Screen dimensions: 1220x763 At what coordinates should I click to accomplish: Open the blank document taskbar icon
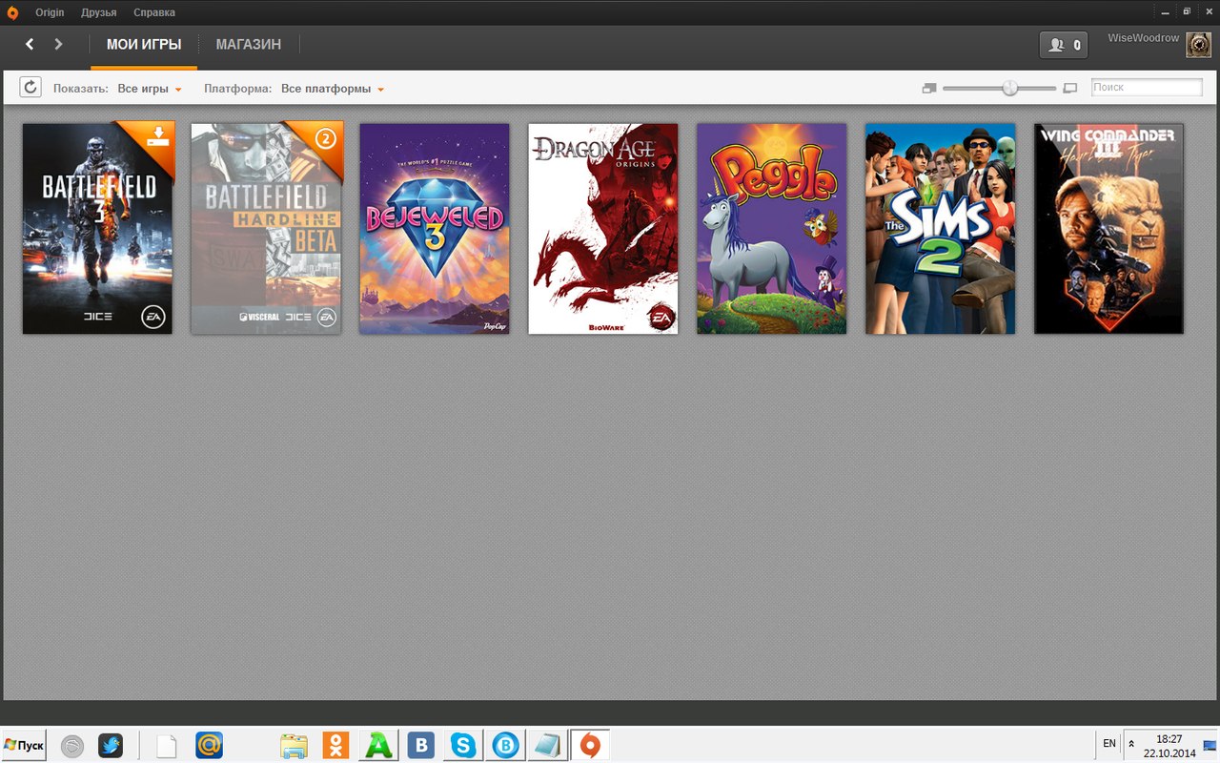[x=167, y=746]
